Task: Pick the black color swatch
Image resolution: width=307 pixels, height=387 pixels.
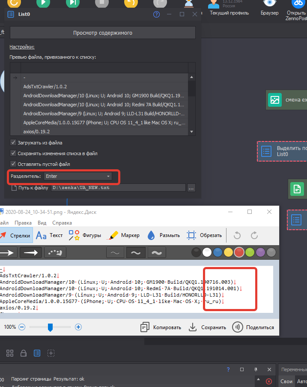Action: pos(196,252)
